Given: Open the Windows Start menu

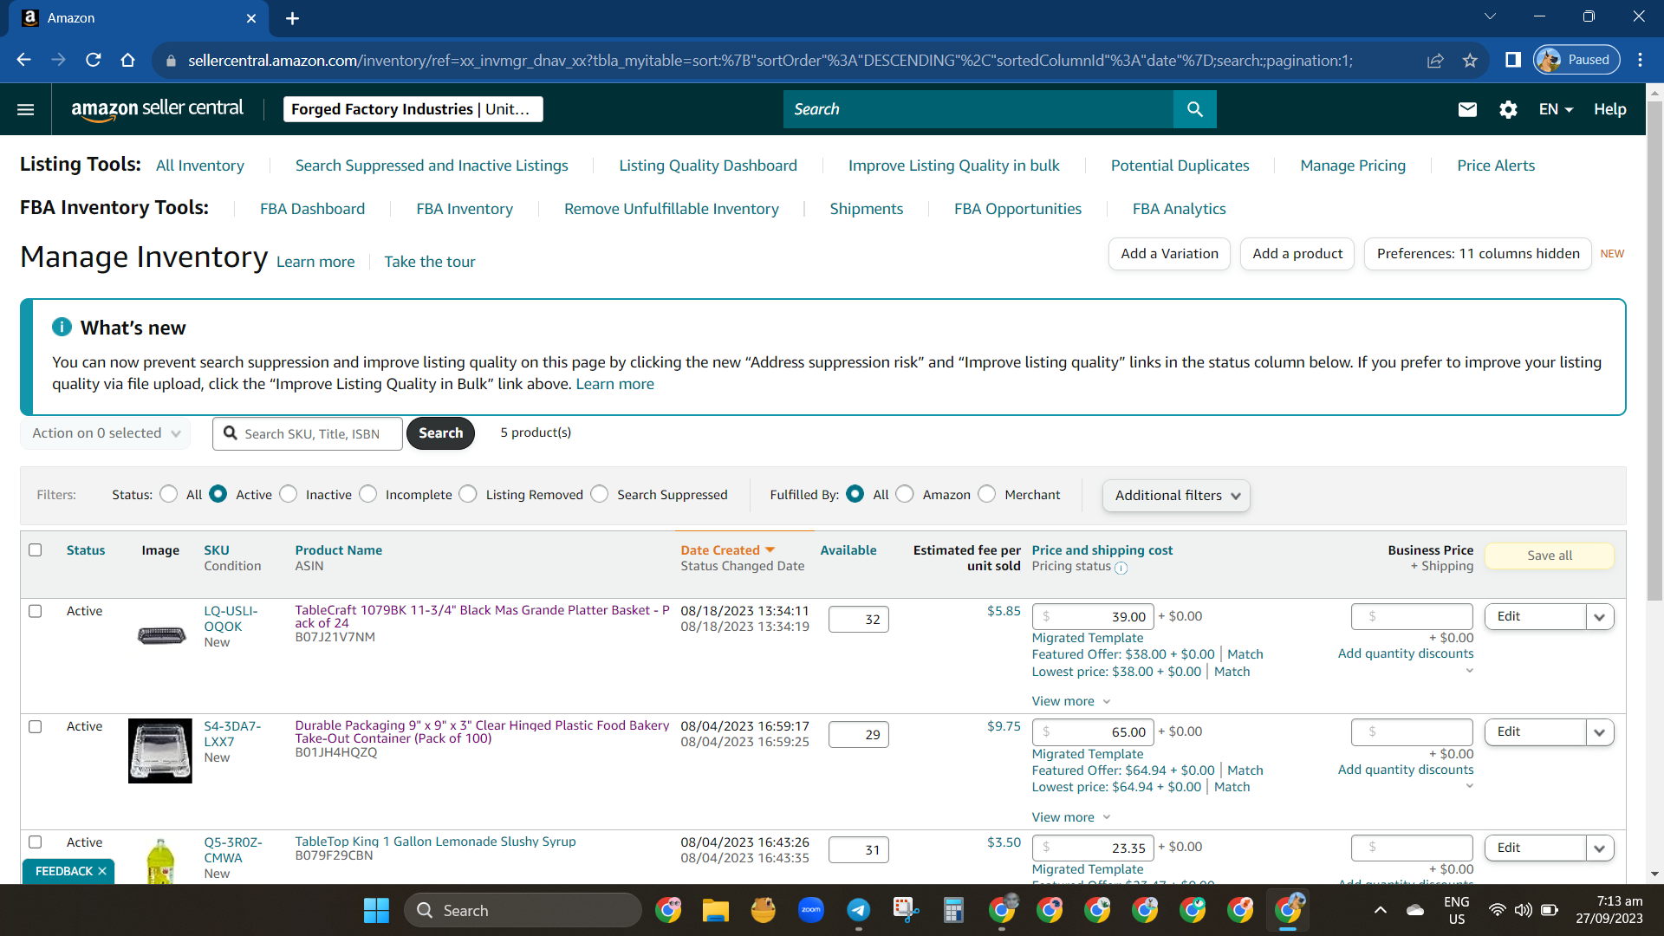Looking at the screenshot, I should point(376,910).
